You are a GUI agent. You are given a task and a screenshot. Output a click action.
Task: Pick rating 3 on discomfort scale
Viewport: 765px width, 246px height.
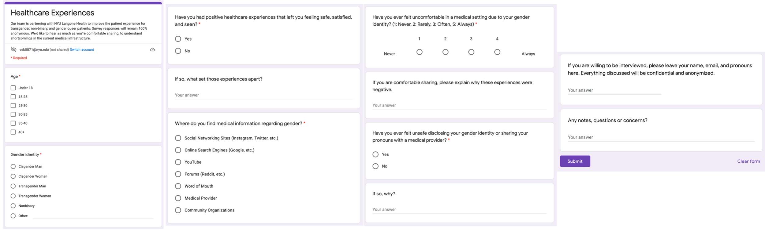pyautogui.click(x=471, y=52)
